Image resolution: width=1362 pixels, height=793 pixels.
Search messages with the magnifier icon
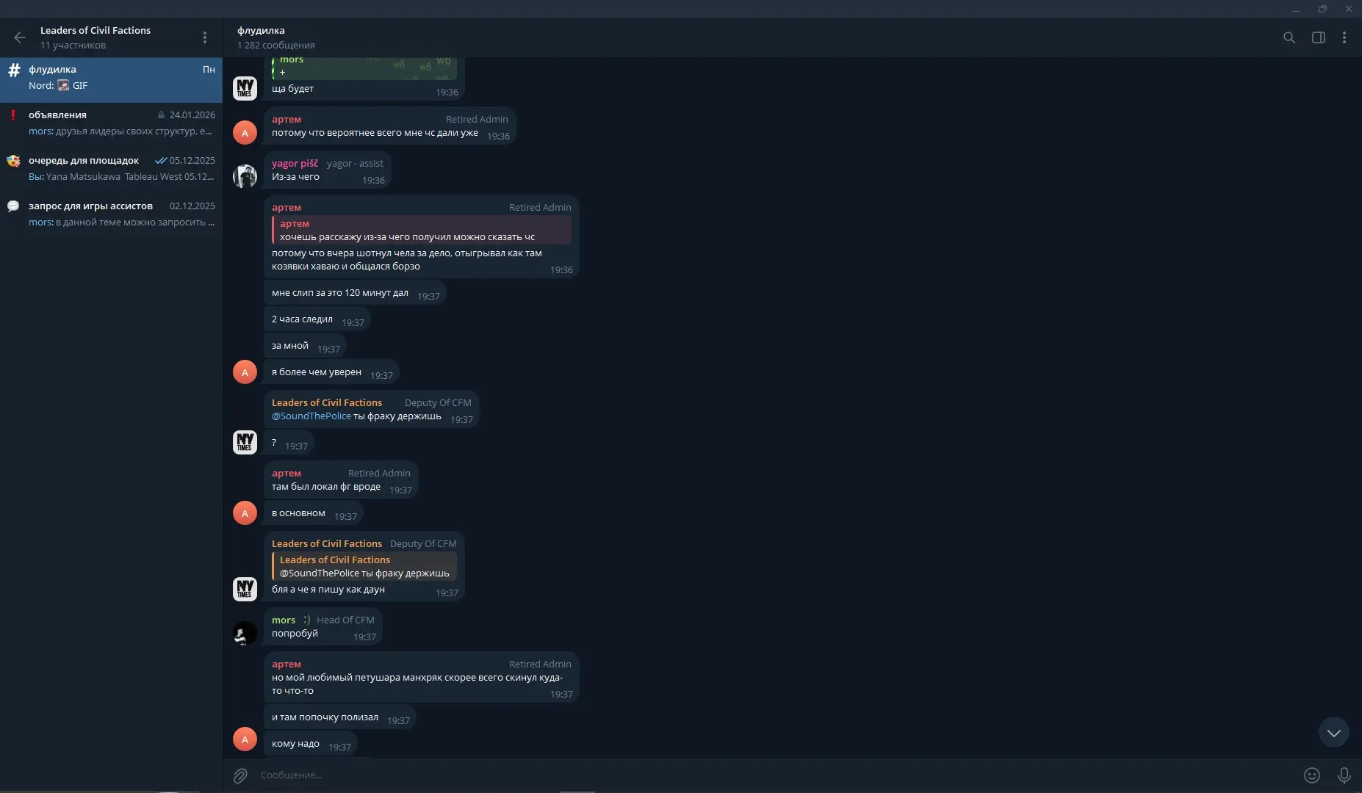coord(1289,37)
